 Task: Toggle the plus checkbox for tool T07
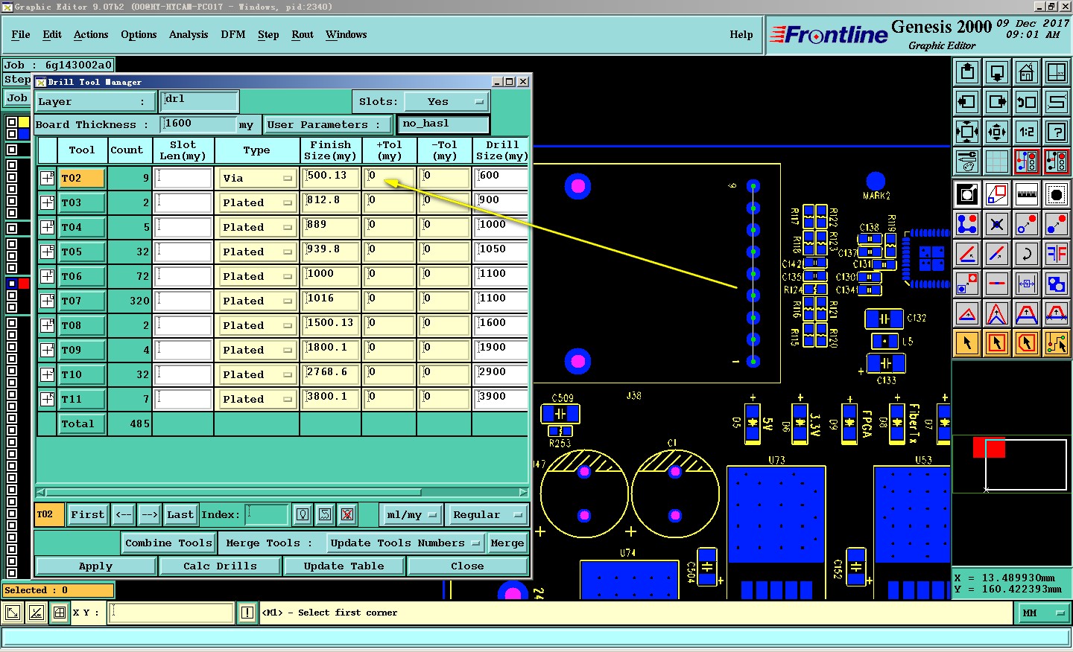47,301
